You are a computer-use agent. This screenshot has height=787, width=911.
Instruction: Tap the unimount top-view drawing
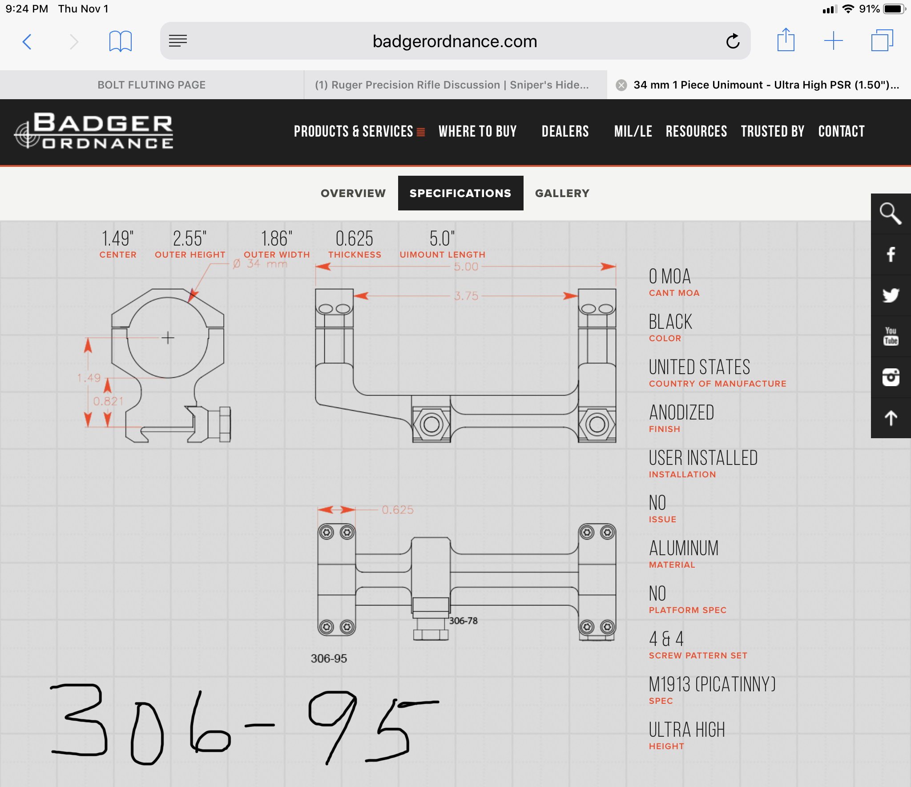467,582
